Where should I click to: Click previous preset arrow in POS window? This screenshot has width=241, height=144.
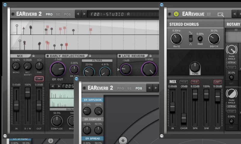(x=149, y=88)
